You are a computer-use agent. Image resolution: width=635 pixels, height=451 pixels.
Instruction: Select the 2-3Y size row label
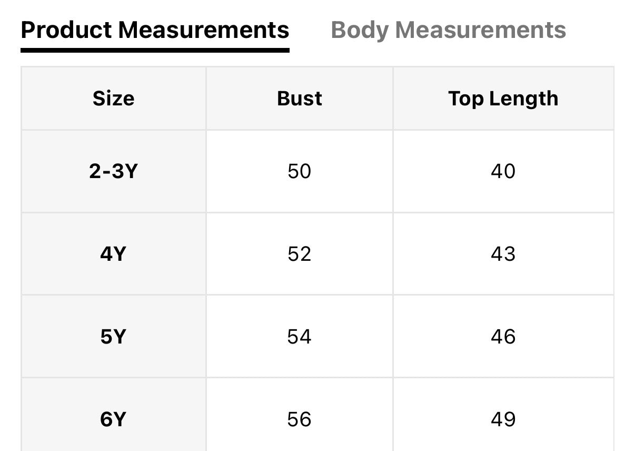pos(113,171)
